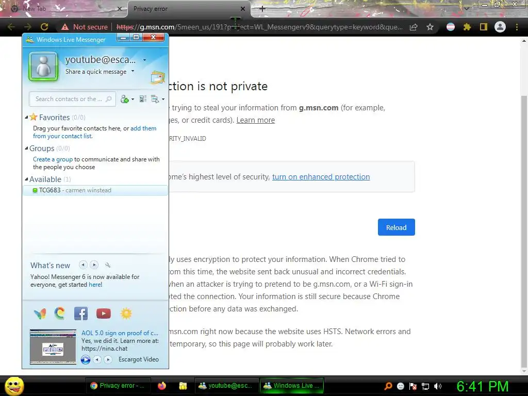Show previous What's new item

click(83, 265)
